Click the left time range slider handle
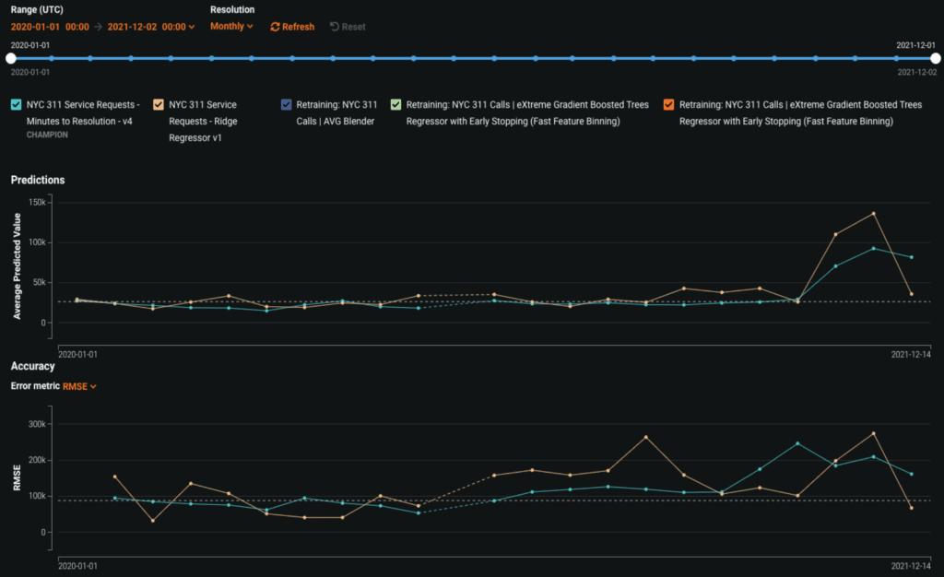The height and width of the screenshot is (577, 944). (x=10, y=58)
